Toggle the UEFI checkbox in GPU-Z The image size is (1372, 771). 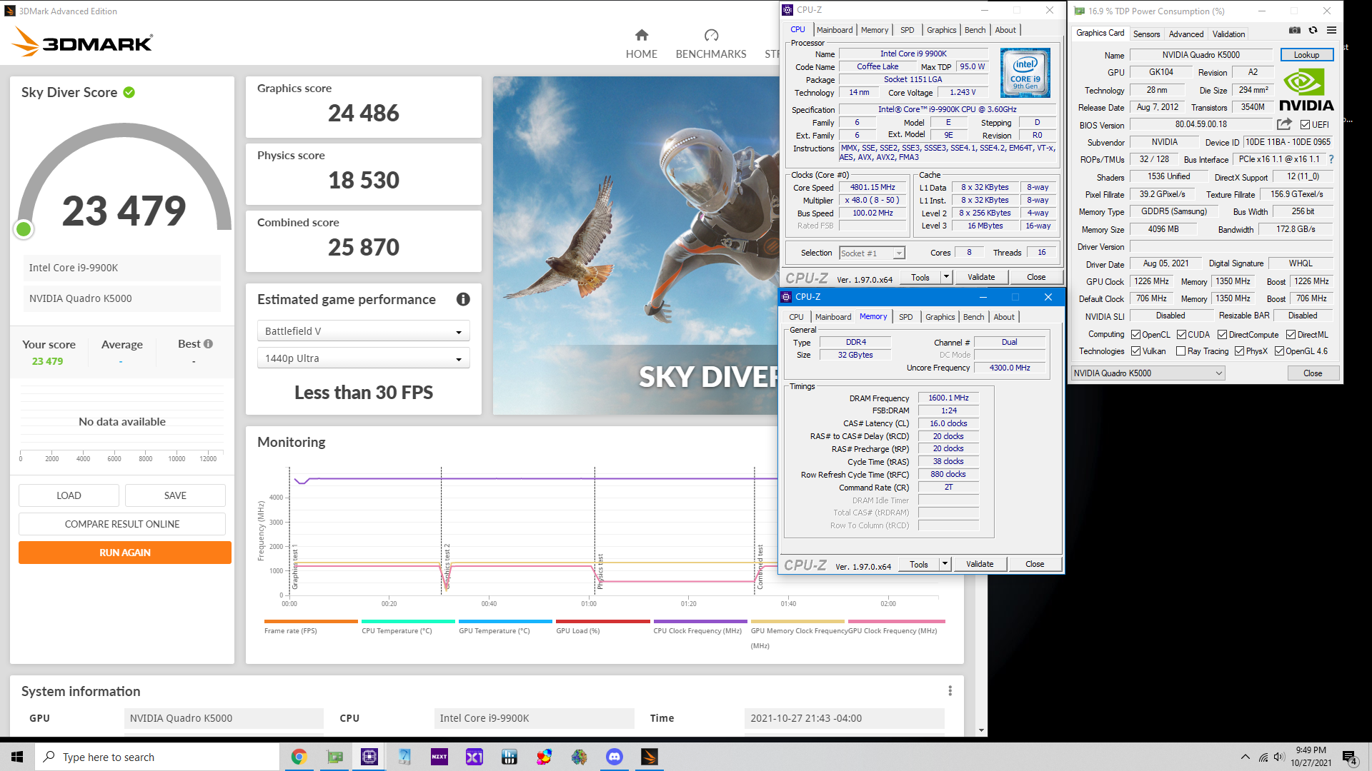[x=1305, y=124]
